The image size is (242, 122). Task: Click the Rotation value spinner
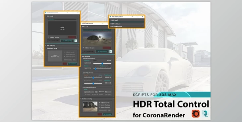(108, 92)
